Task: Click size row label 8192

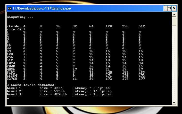Action: 11,73
